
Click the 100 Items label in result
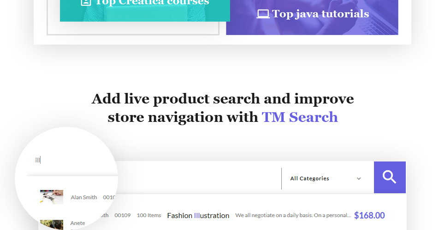[148, 215]
